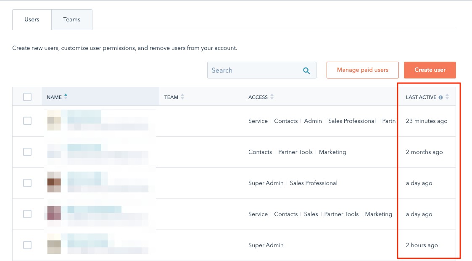Click the Marketing access label
This screenshot has width=472, height=261.
pos(332,152)
